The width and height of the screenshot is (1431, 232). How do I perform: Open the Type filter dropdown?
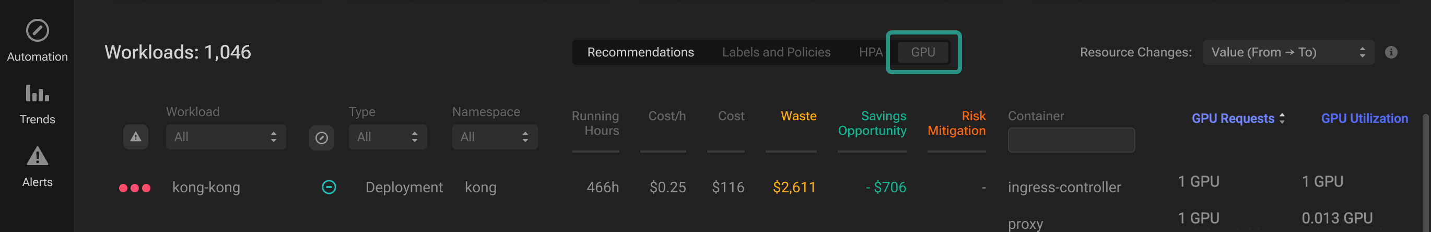coord(388,137)
